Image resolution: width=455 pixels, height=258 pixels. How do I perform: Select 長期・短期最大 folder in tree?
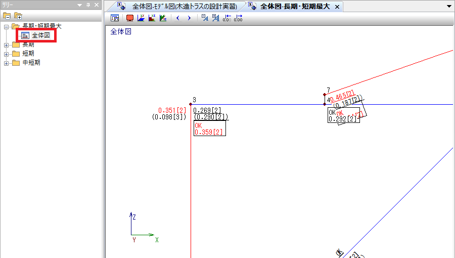42,26
